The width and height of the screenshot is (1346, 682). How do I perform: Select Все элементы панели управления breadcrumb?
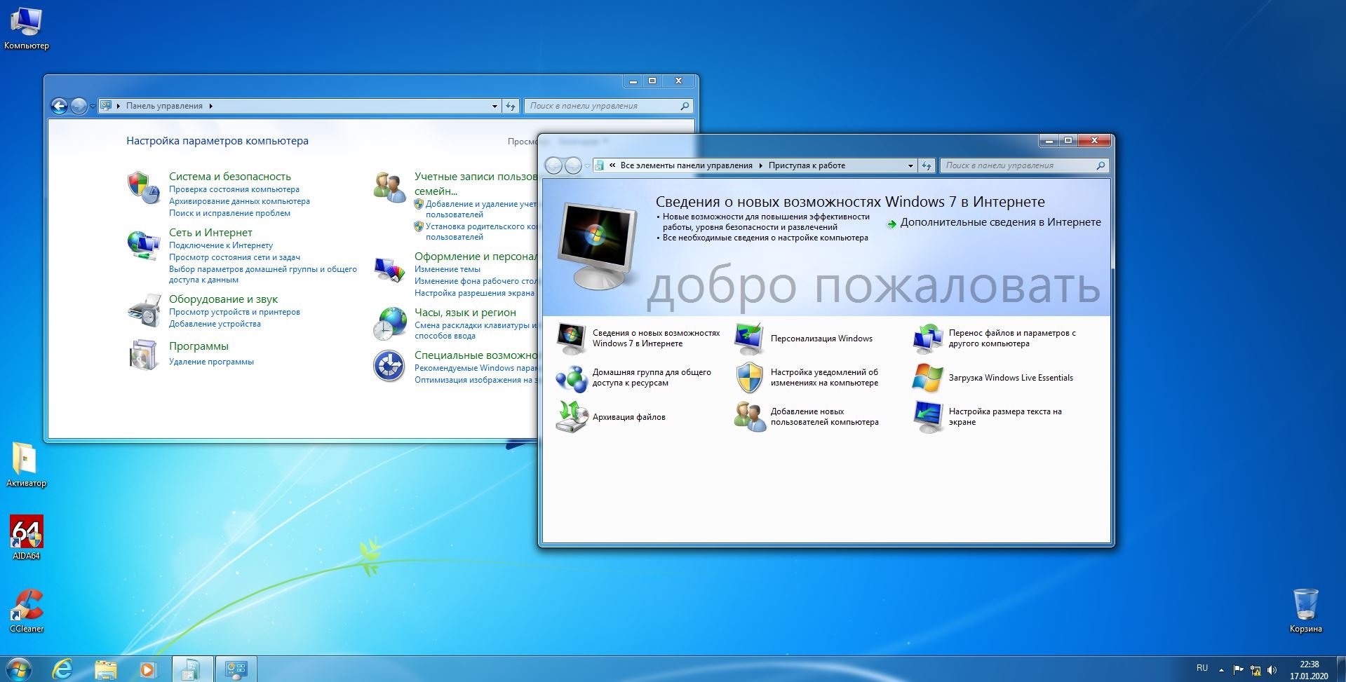686,165
